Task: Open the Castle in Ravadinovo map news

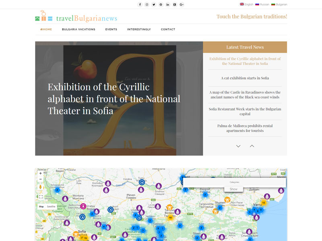Action: (x=245, y=95)
